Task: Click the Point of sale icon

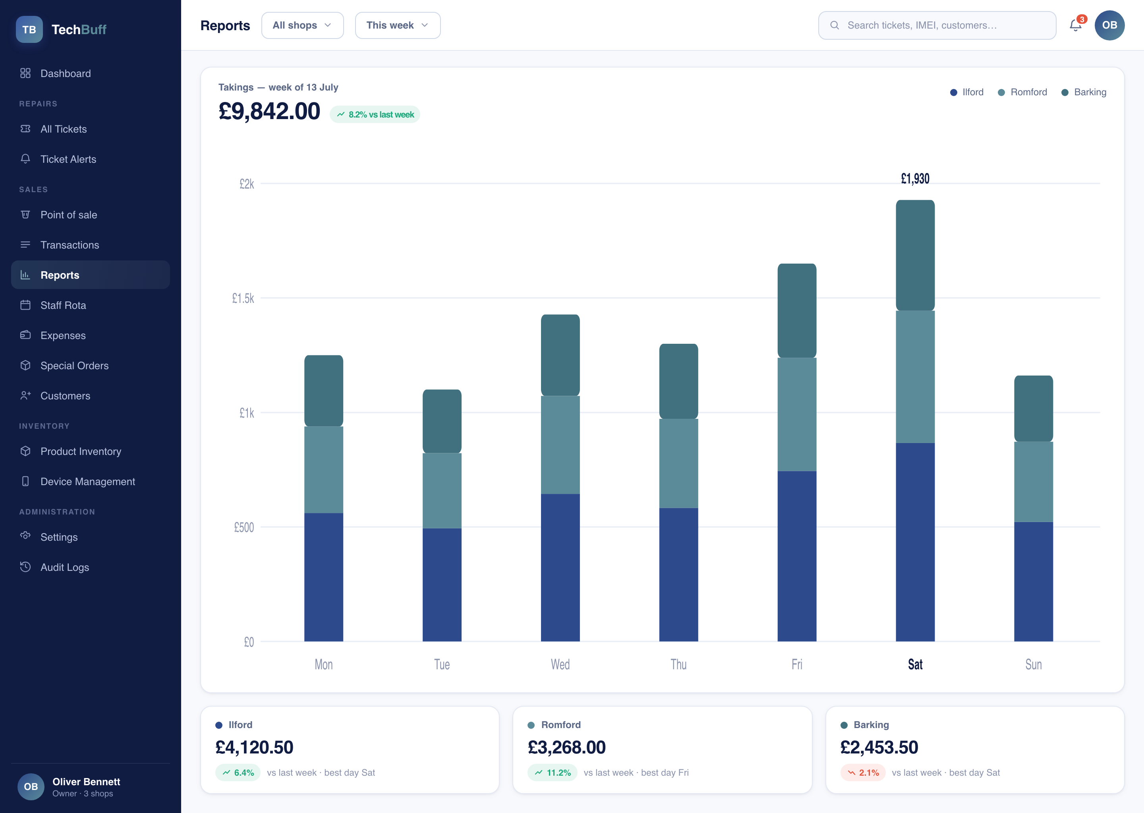Action: [x=25, y=214]
